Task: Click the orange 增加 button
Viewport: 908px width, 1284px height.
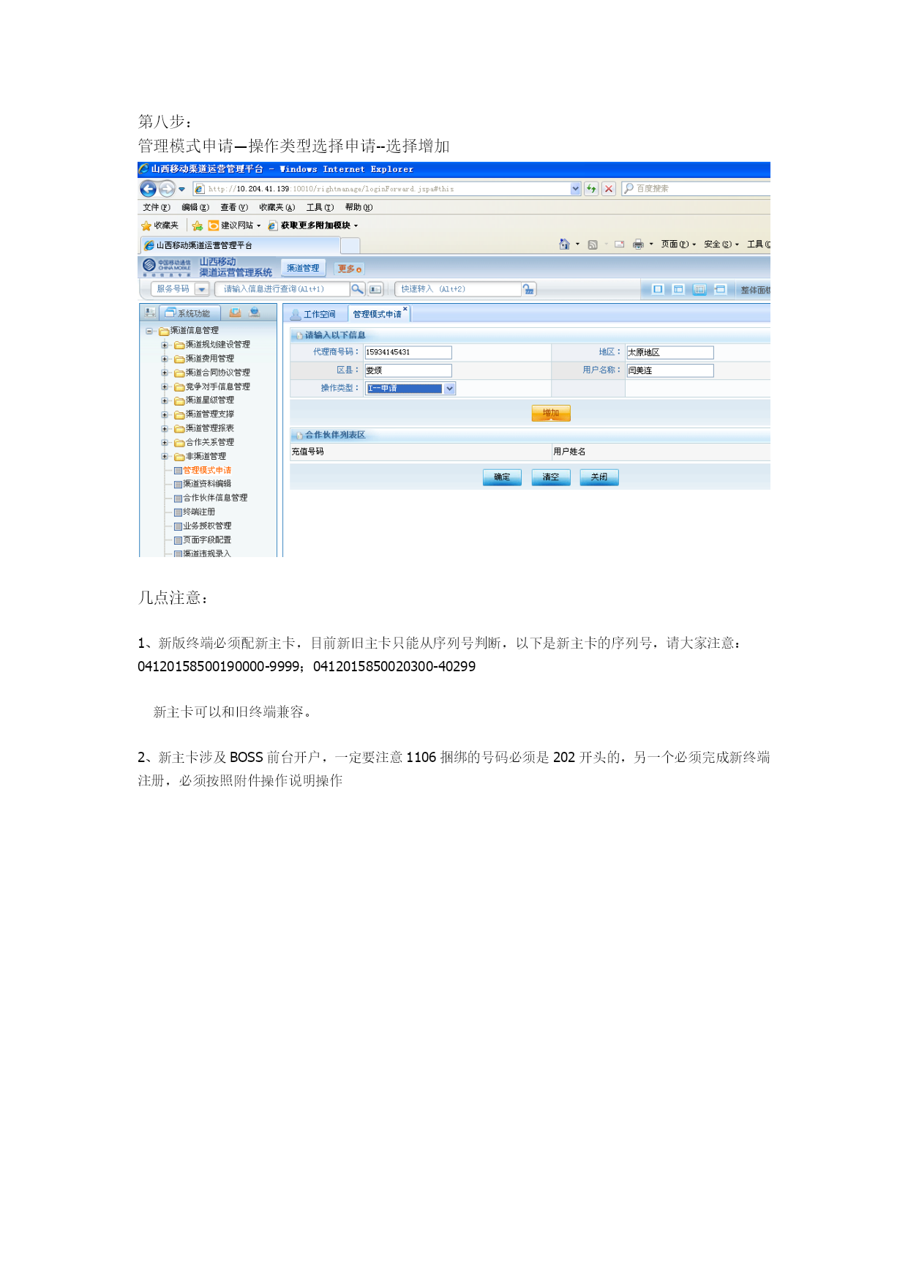Action: click(551, 414)
